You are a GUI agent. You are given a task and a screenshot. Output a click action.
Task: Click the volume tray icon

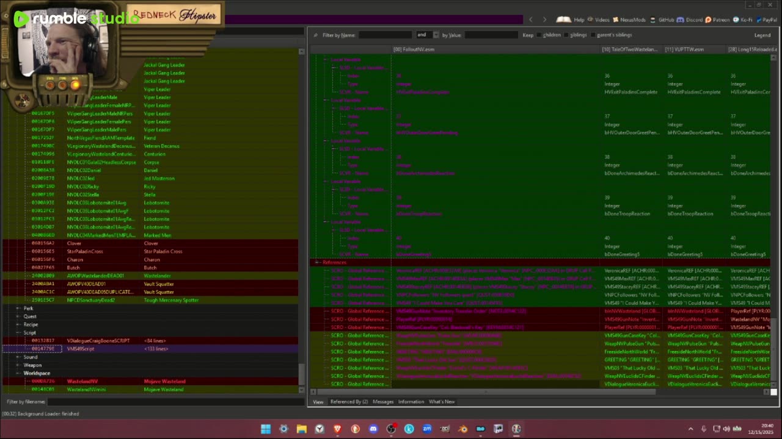tap(727, 429)
